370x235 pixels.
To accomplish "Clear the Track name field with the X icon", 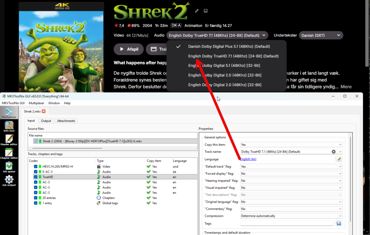I will [334, 152].
